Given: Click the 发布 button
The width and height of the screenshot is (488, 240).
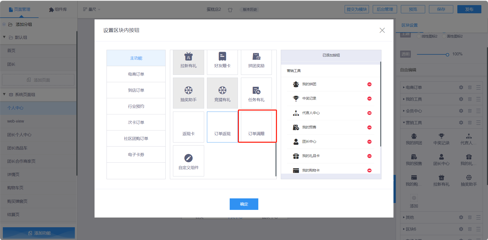Looking at the screenshot, I should (x=469, y=9).
